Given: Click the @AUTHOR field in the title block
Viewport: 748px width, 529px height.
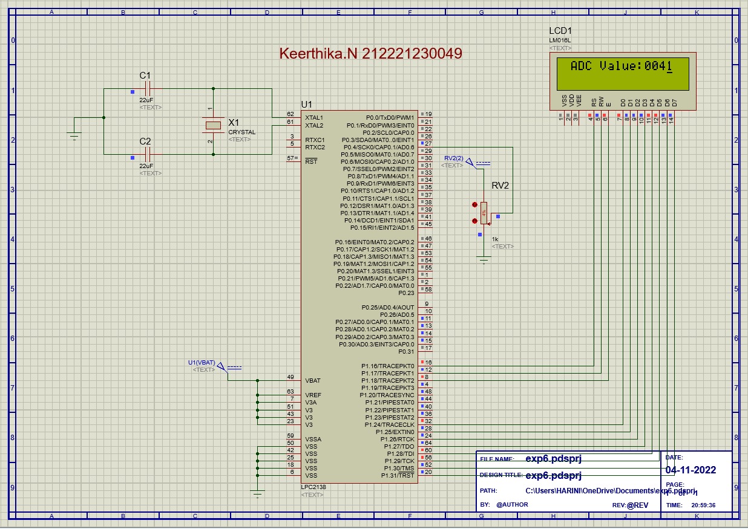Looking at the screenshot, I should coord(511,504).
